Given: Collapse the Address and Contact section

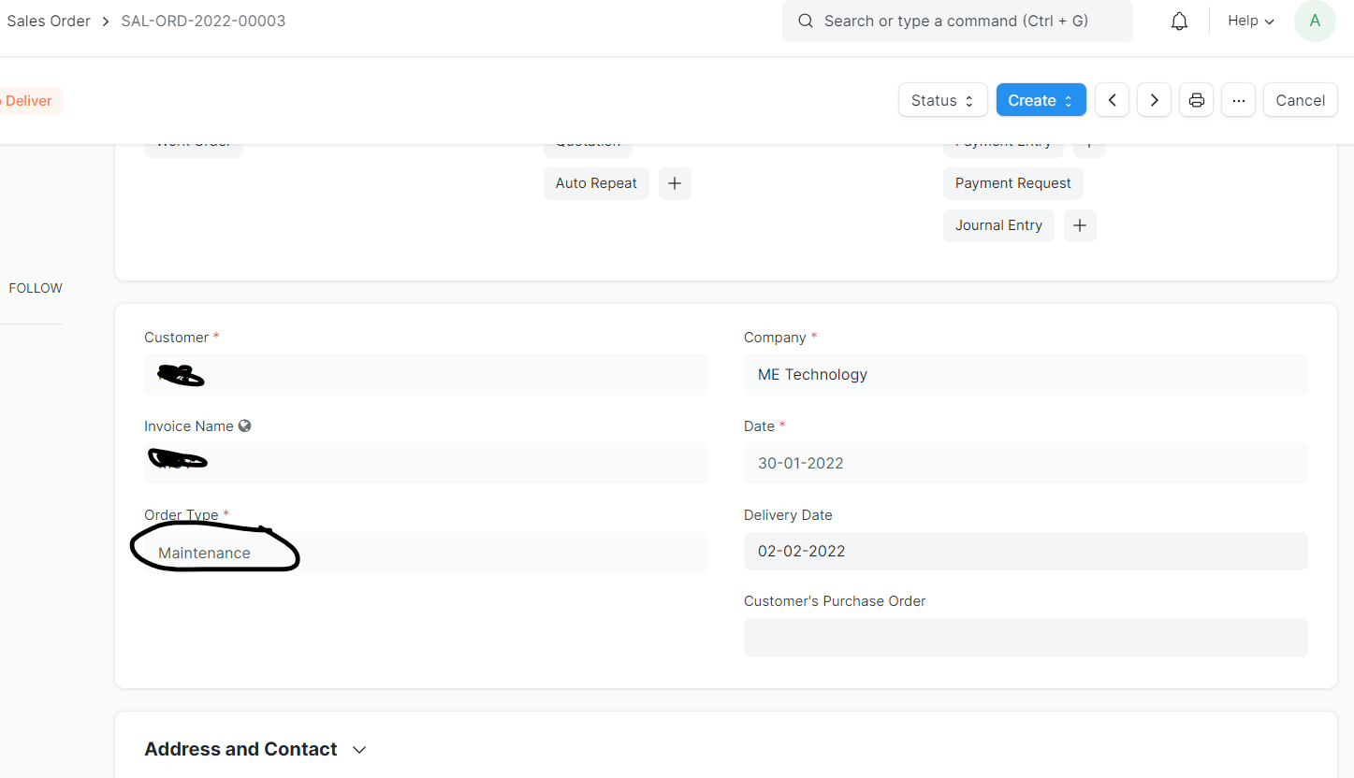Looking at the screenshot, I should point(359,749).
